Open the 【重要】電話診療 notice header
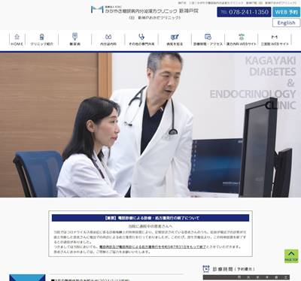 click(x=150, y=218)
